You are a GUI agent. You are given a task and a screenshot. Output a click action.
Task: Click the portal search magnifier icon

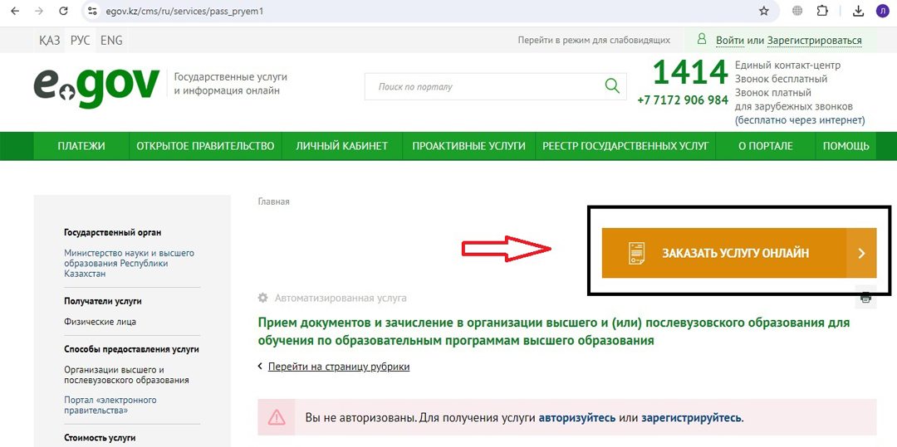612,86
